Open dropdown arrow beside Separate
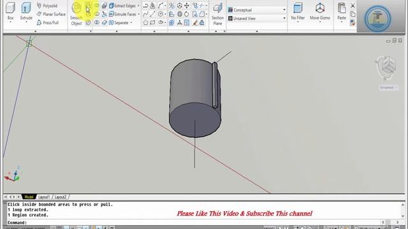Image resolution: width=408 pixels, height=229 pixels. [x=131, y=23]
